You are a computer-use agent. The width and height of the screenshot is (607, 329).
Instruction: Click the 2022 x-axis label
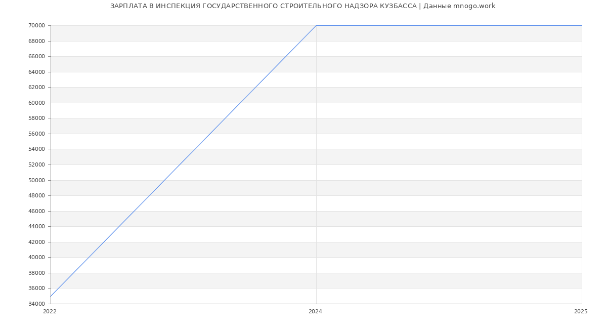tap(50, 312)
